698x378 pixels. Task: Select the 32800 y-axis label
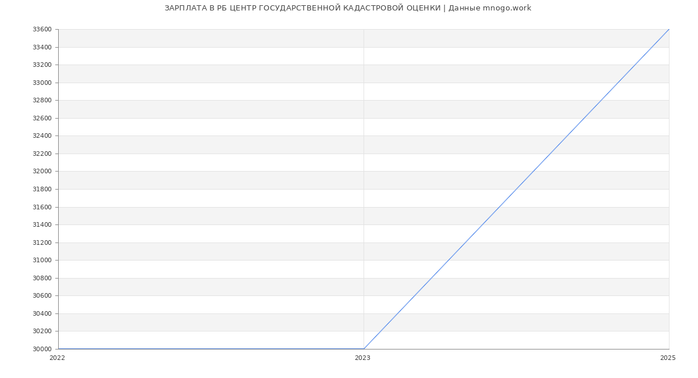[x=42, y=101]
